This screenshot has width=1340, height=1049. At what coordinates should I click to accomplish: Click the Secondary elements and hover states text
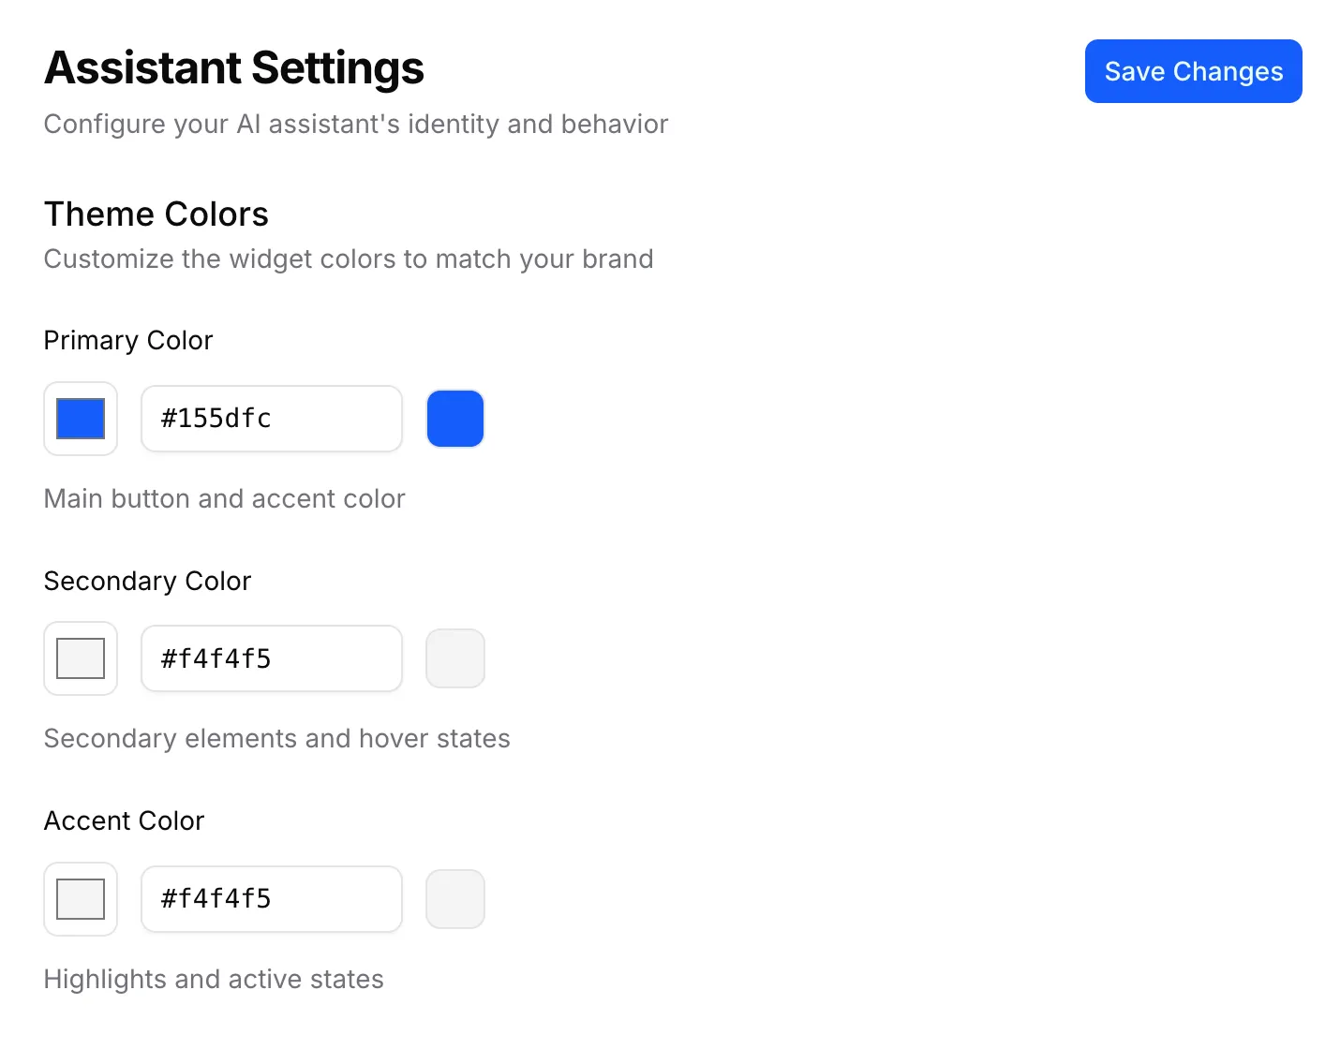pos(276,738)
